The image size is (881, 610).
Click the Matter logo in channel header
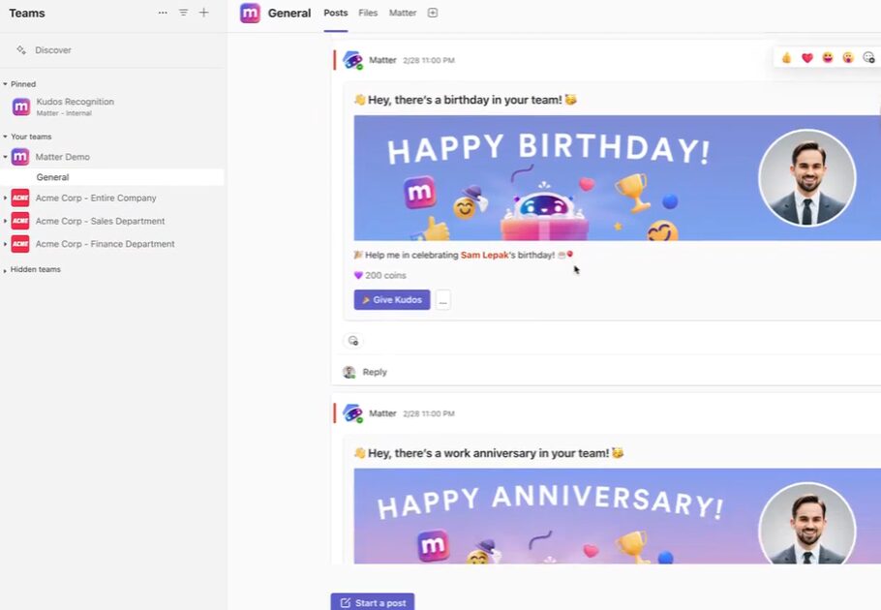click(250, 13)
